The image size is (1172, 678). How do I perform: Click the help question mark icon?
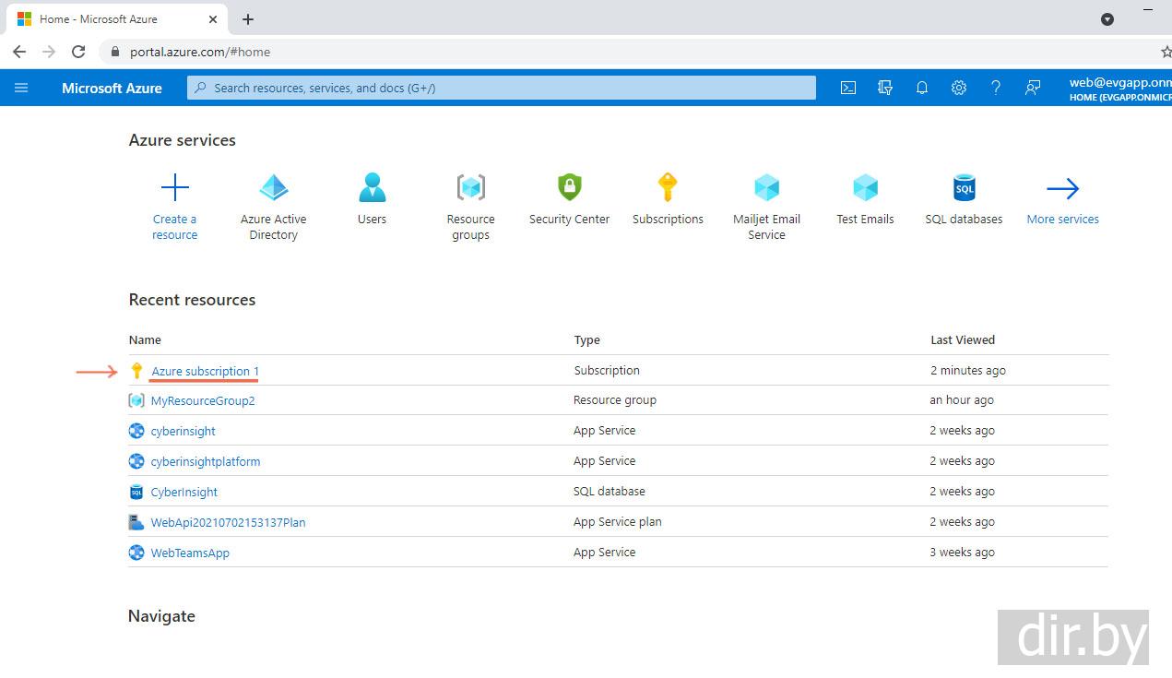click(996, 88)
